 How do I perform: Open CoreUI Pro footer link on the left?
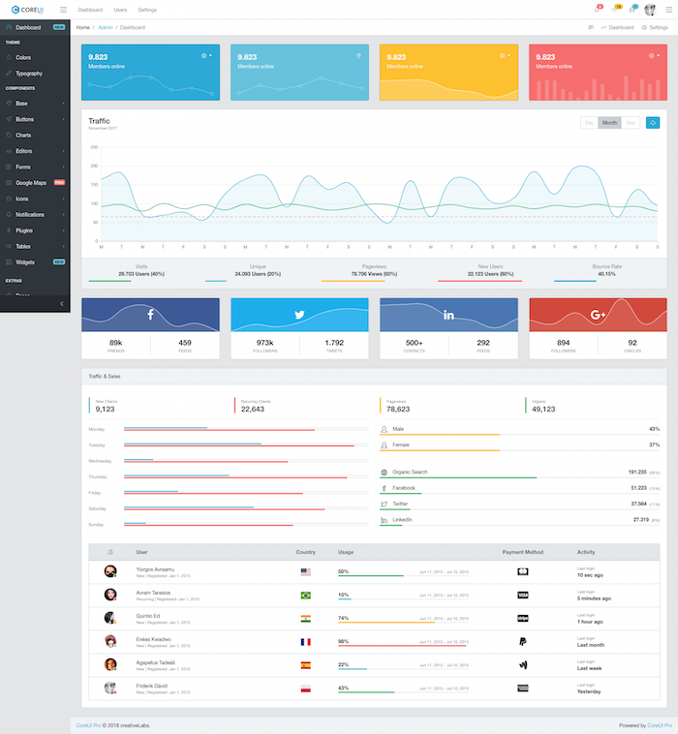pos(88,725)
